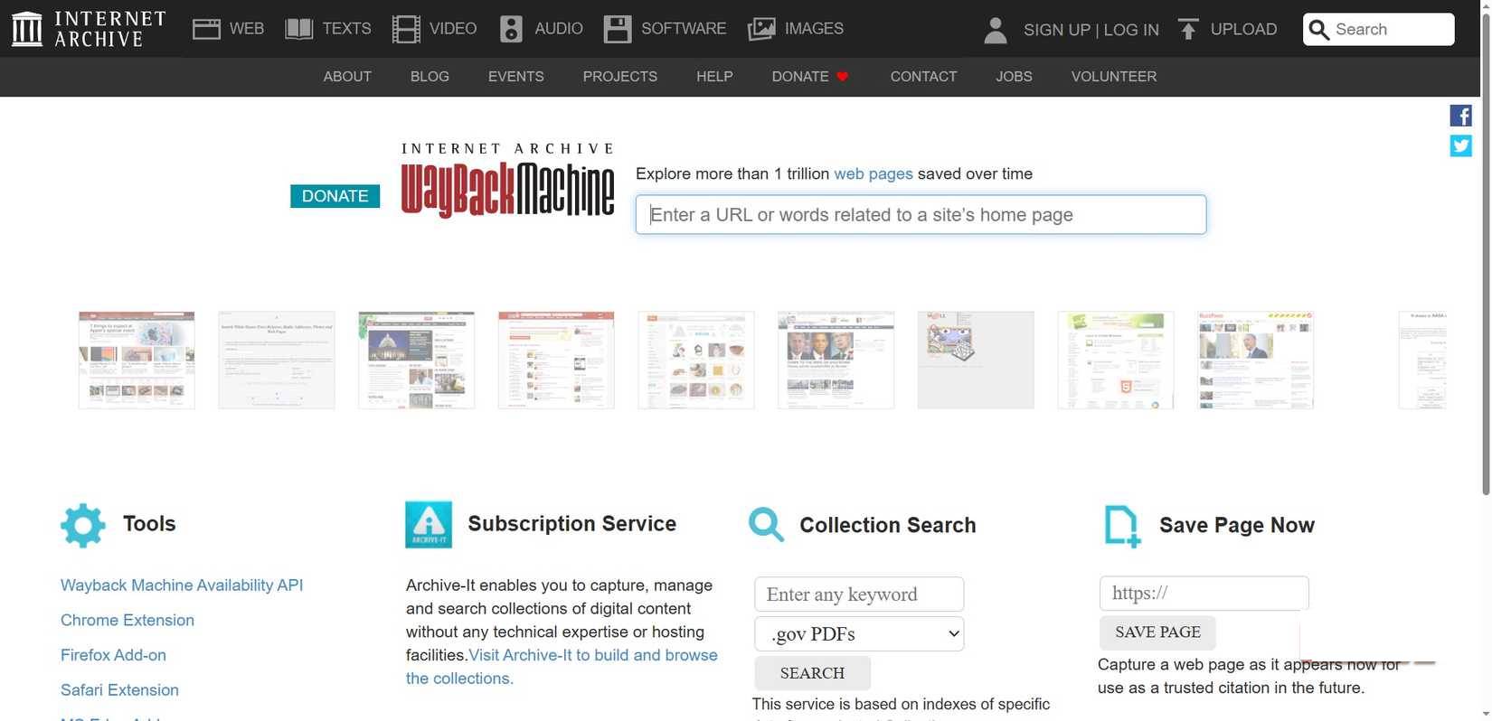Share the page via Facebook icon

[x=1460, y=116]
